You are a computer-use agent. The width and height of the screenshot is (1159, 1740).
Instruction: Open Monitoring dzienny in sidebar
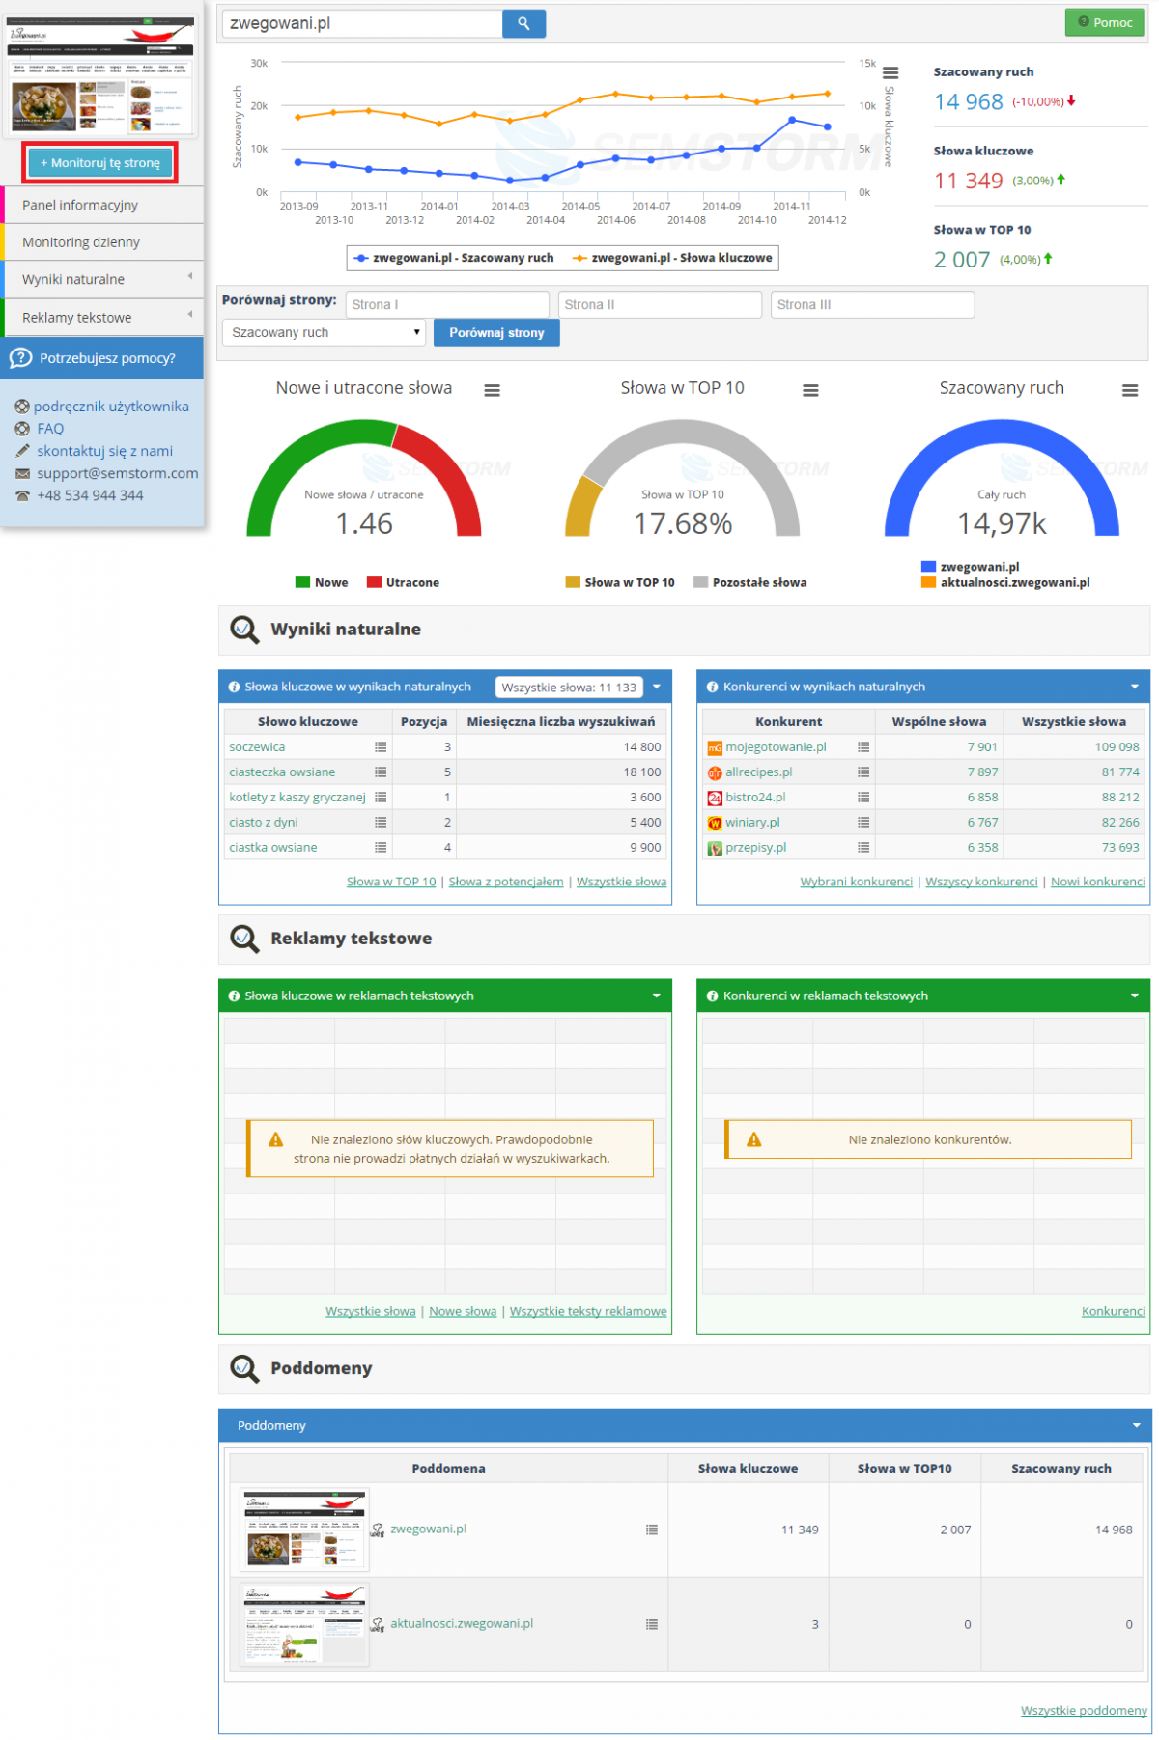tap(102, 242)
